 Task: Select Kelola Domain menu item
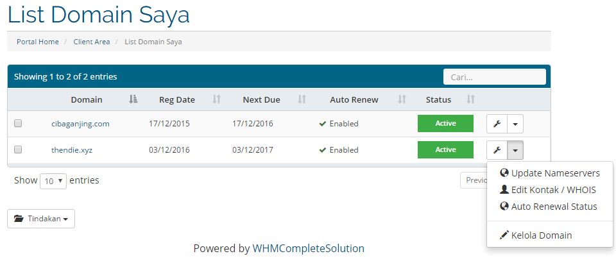tap(541, 235)
